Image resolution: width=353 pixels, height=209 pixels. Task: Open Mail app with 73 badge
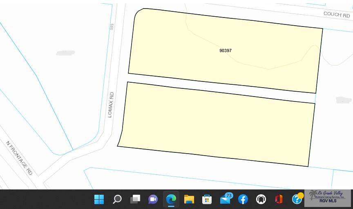[x=225, y=199]
